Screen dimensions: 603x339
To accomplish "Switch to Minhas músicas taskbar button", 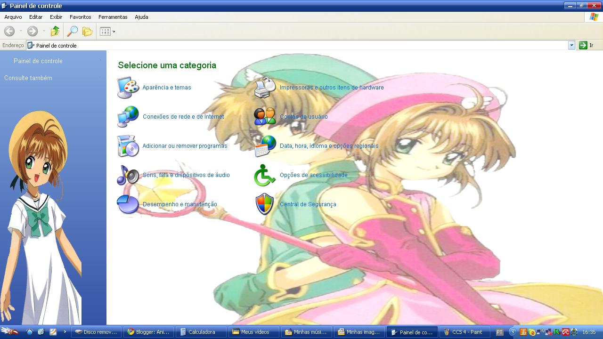I will (307, 332).
